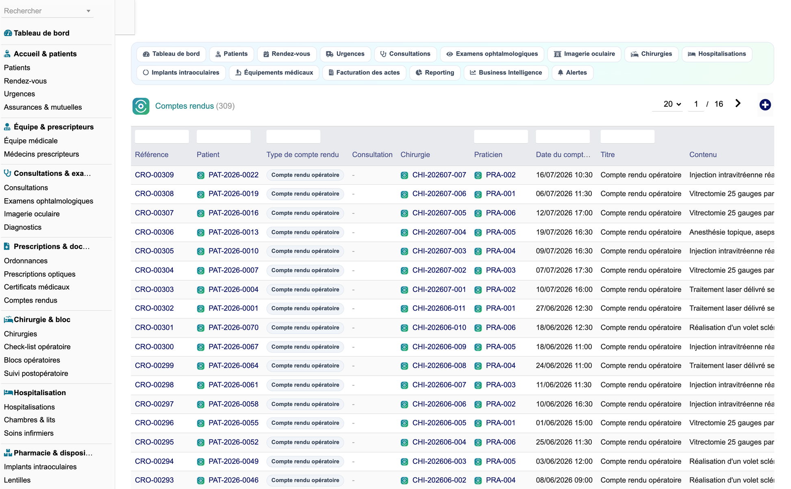
Task: Click chirurgie icon beside CHI-202606-011
Action: click(404, 309)
